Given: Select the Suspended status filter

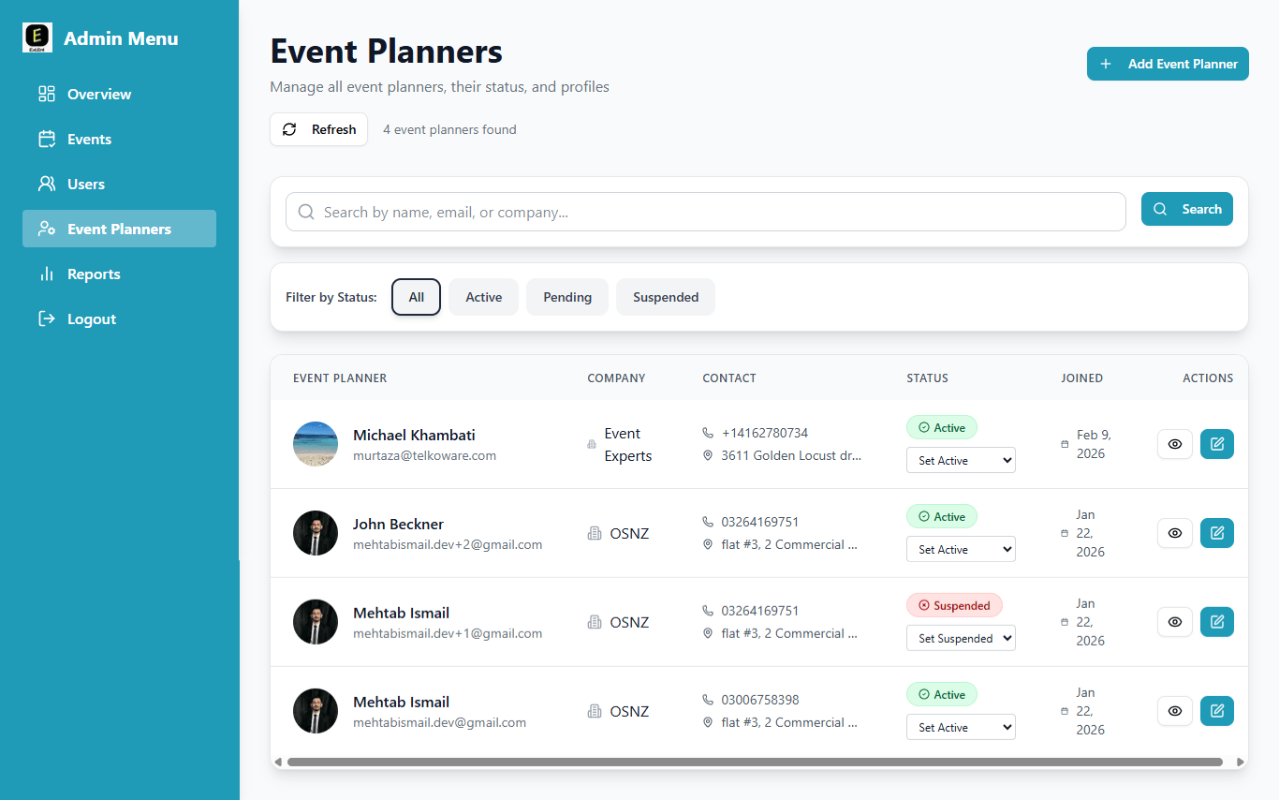Looking at the screenshot, I should tap(665, 297).
